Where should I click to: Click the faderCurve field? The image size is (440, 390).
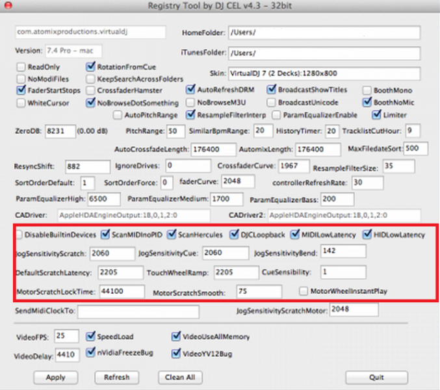tap(238, 181)
